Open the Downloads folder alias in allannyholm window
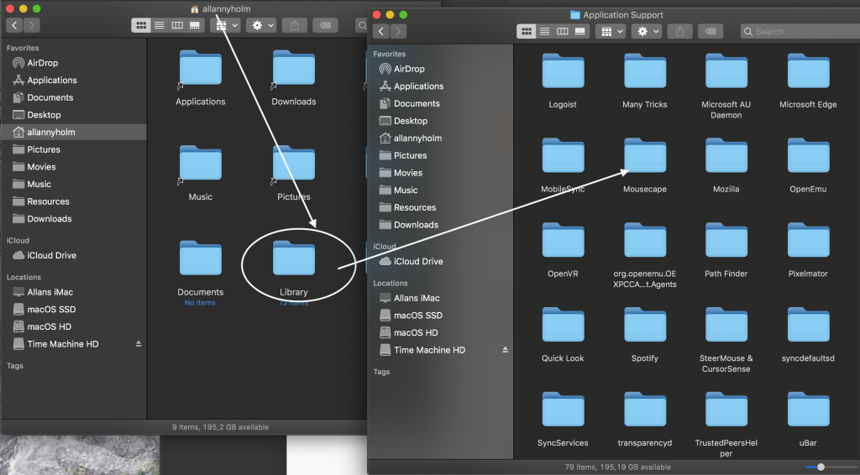Image resolution: width=860 pixels, height=475 pixels. (294, 68)
